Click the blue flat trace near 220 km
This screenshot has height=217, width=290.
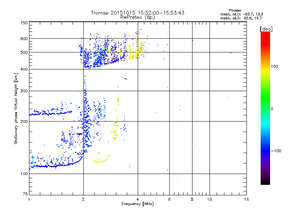click(50, 113)
